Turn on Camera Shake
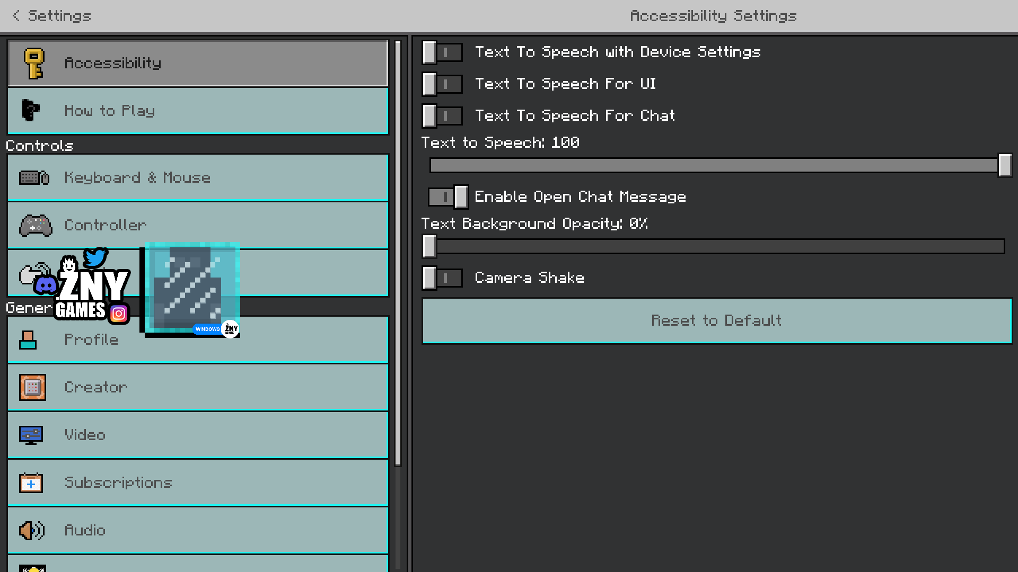 click(x=442, y=278)
